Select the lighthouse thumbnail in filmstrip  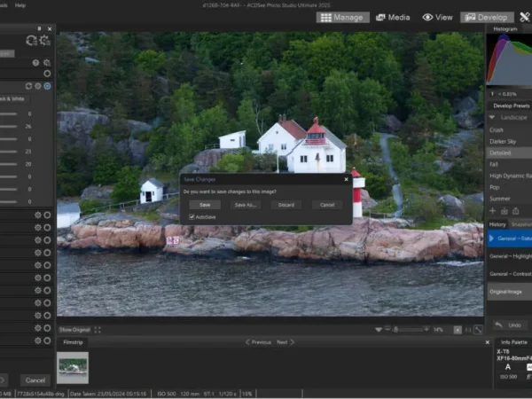click(x=73, y=368)
